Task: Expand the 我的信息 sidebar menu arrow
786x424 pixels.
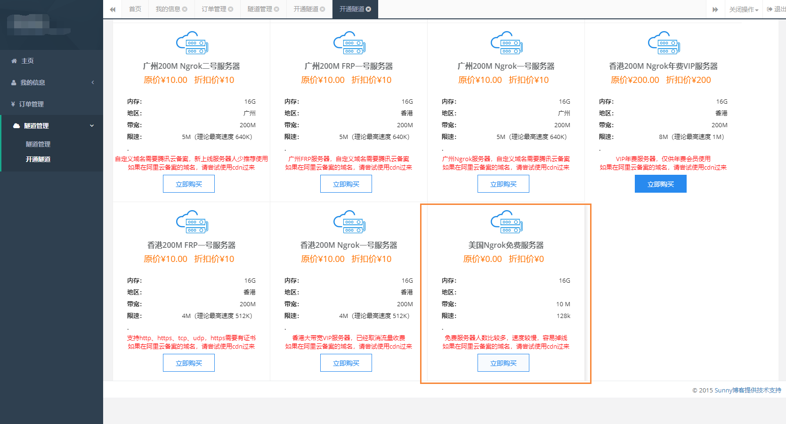Action: click(93, 82)
